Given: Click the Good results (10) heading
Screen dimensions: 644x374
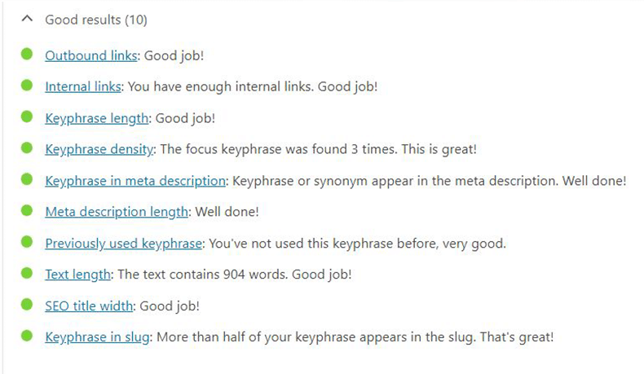Looking at the screenshot, I should point(96,20).
